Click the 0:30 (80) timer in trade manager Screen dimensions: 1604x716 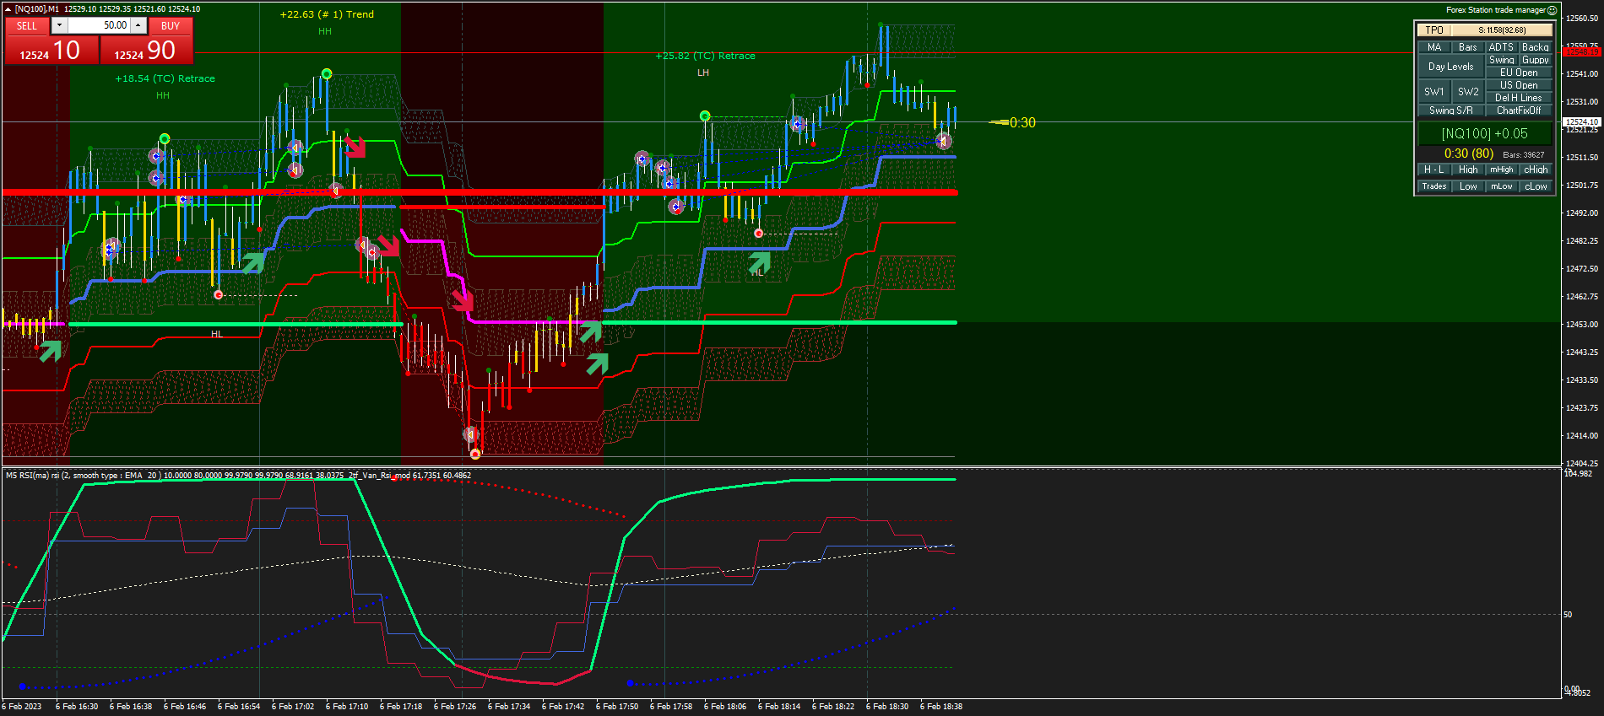(1469, 153)
